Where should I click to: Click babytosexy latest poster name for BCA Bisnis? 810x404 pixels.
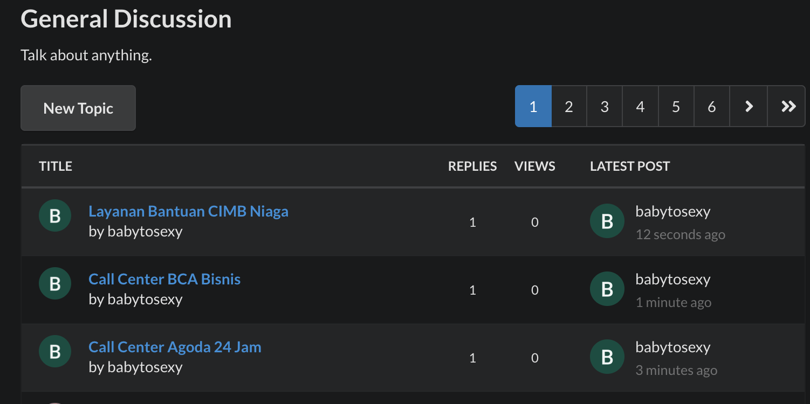[x=673, y=280]
